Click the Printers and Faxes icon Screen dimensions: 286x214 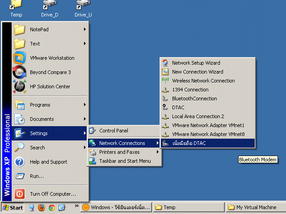coord(93,152)
